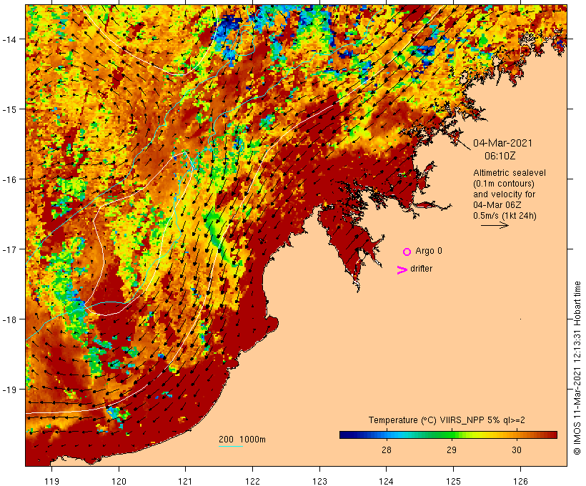Click the '(0.1m contours)' text
The height and width of the screenshot is (486, 586).
point(504,184)
